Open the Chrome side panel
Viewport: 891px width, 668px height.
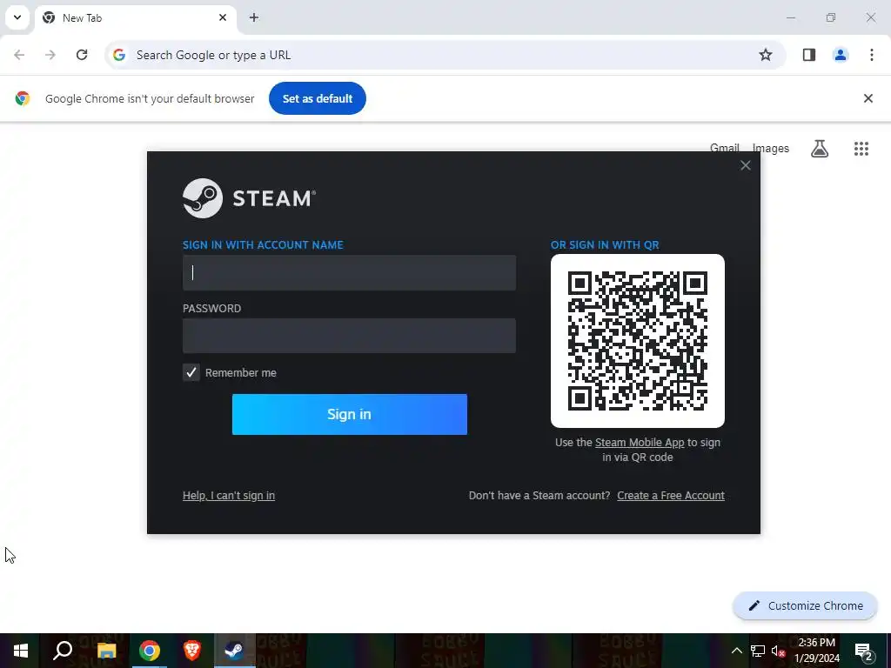[809, 55]
